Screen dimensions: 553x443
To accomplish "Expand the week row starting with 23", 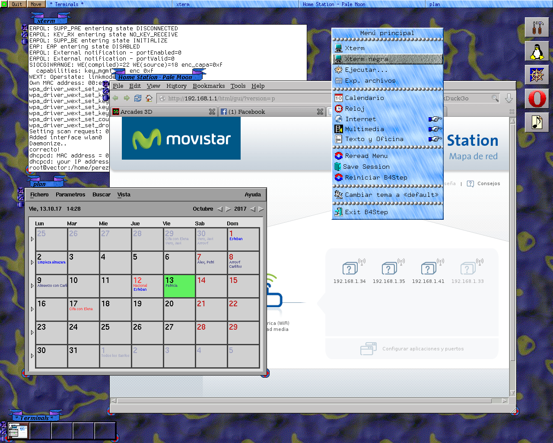I will [32, 333].
